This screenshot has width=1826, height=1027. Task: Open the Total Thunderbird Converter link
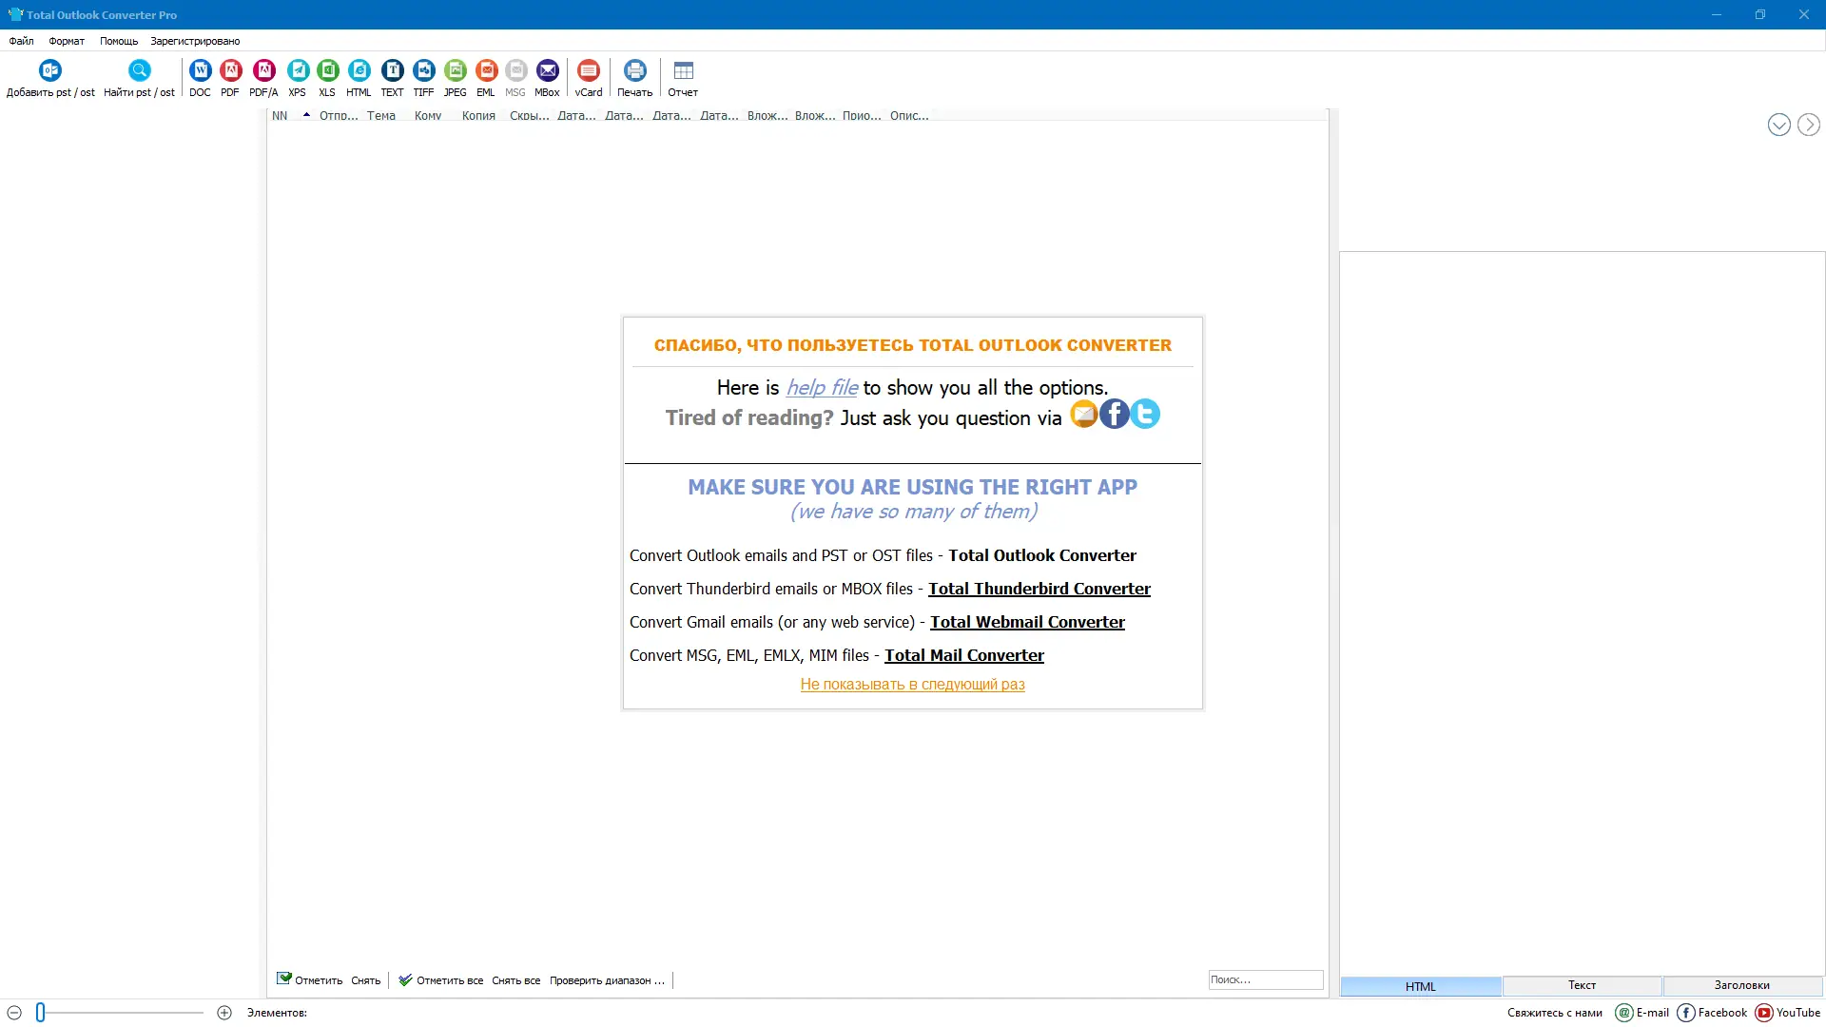pyautogui.click(x=1039, y=589)
